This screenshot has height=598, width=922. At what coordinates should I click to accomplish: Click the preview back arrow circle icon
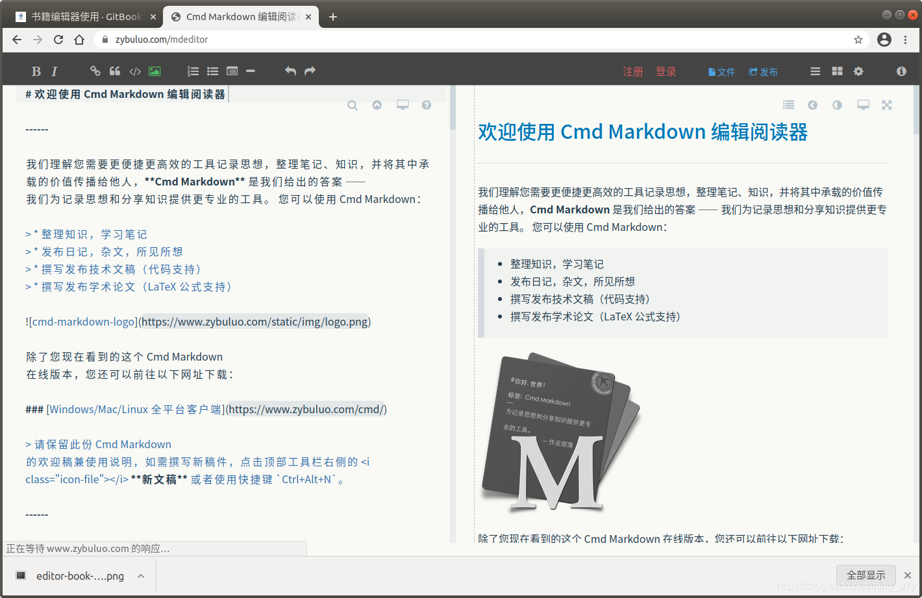pyautogui.click(x=812, y=105)
